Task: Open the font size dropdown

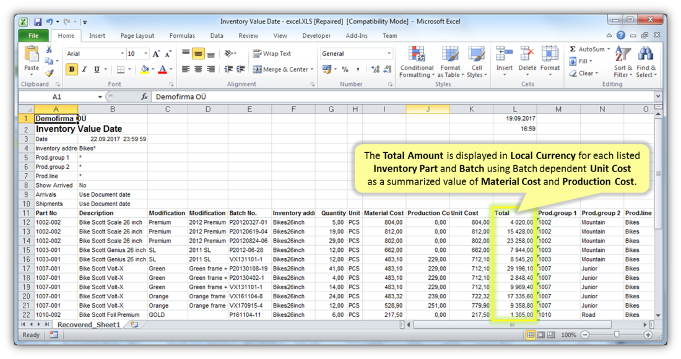Action: point(145,53)
